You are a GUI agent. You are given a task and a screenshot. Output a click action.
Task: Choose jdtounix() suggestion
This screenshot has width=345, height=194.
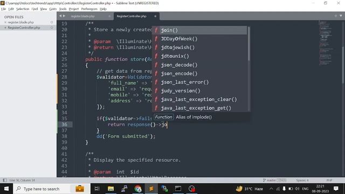pos(199,56)
